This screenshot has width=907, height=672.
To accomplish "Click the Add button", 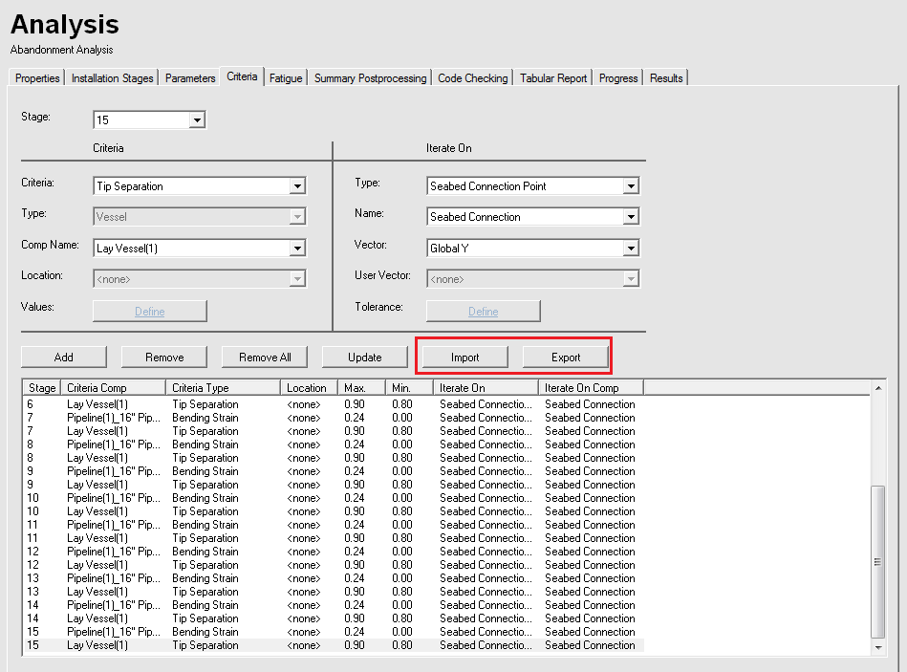I will pos(64,358).
